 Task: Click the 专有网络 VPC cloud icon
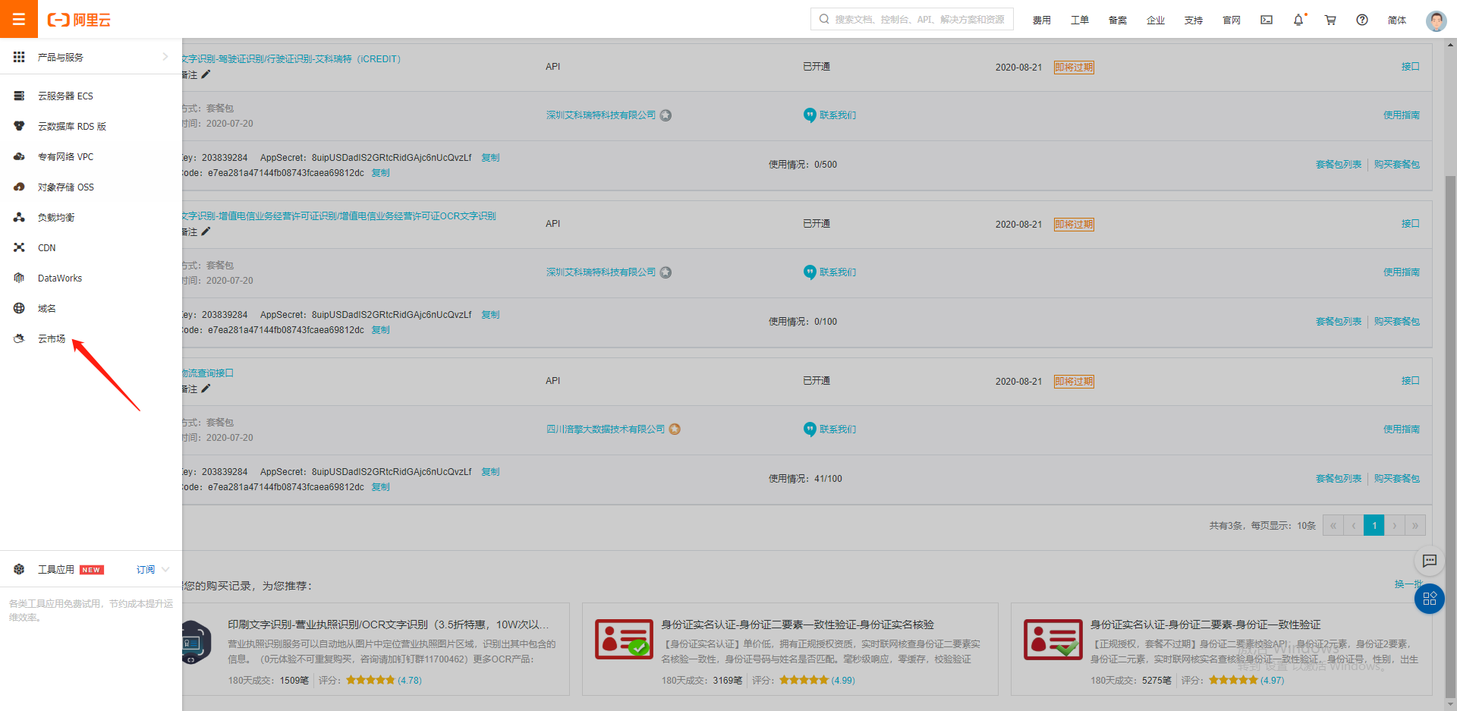coord(19,156)
